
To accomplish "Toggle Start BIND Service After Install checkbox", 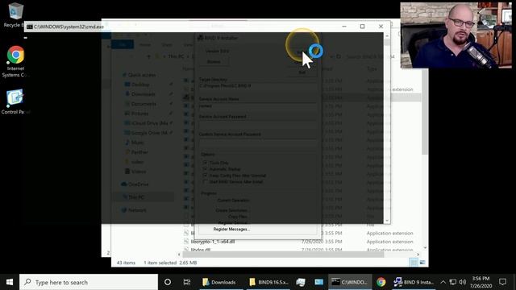I will click(x=205, y=181).
